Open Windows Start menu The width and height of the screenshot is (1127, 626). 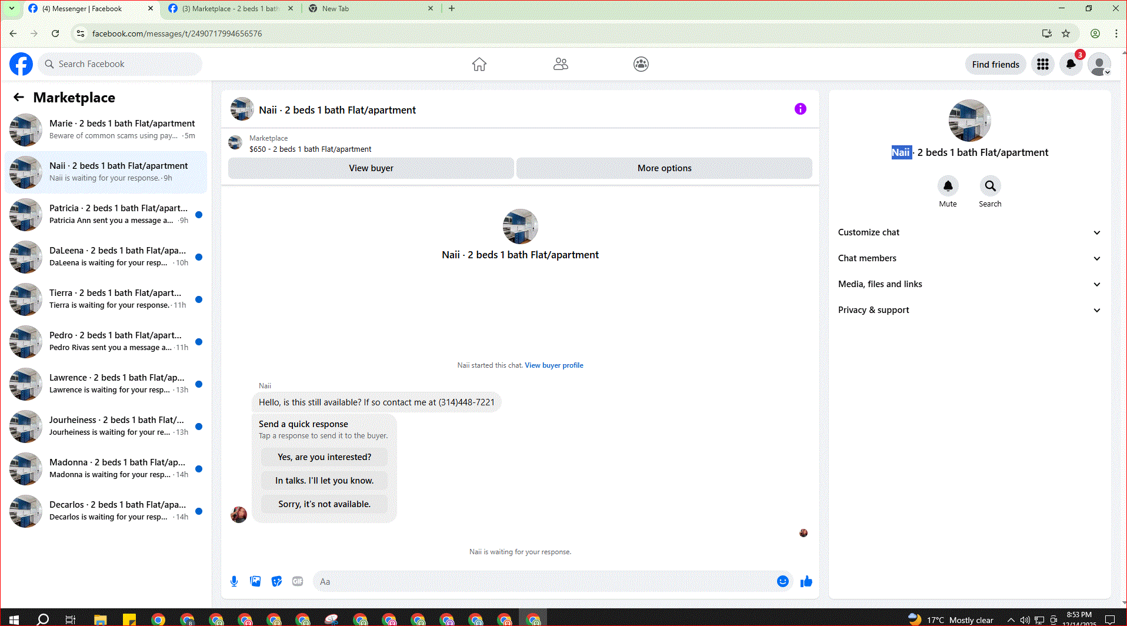click(x=14, y=619)
